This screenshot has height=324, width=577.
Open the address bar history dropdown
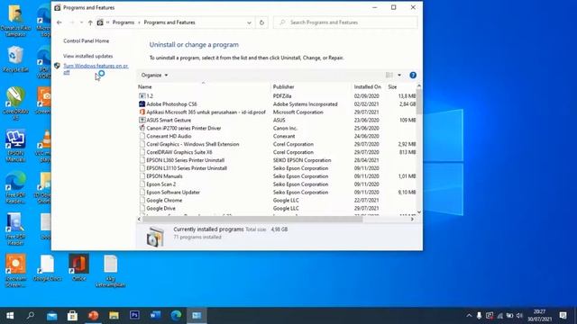[249, 22]
